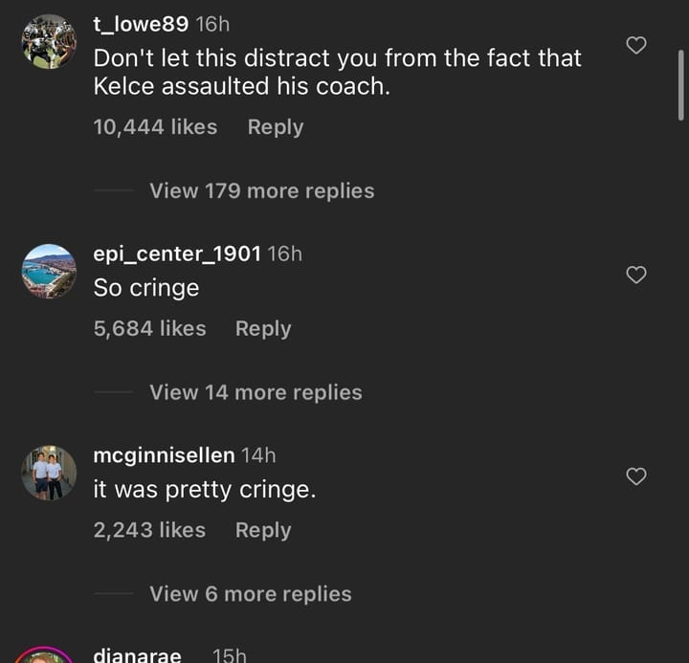Visit the epi_center_1901 profile via username
This screenshot has height=663, width=689.
(177, 254)
